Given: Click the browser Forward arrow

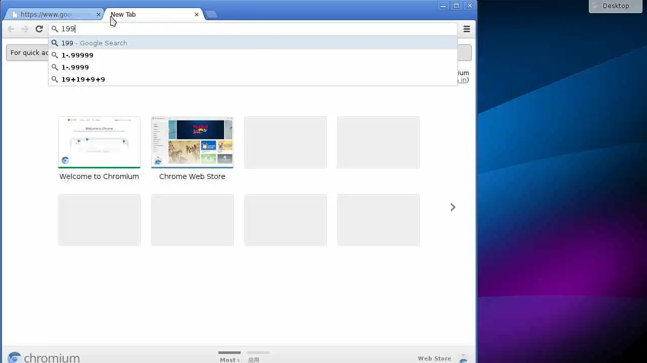Looking at the screenshot, I should pos(24,29).
